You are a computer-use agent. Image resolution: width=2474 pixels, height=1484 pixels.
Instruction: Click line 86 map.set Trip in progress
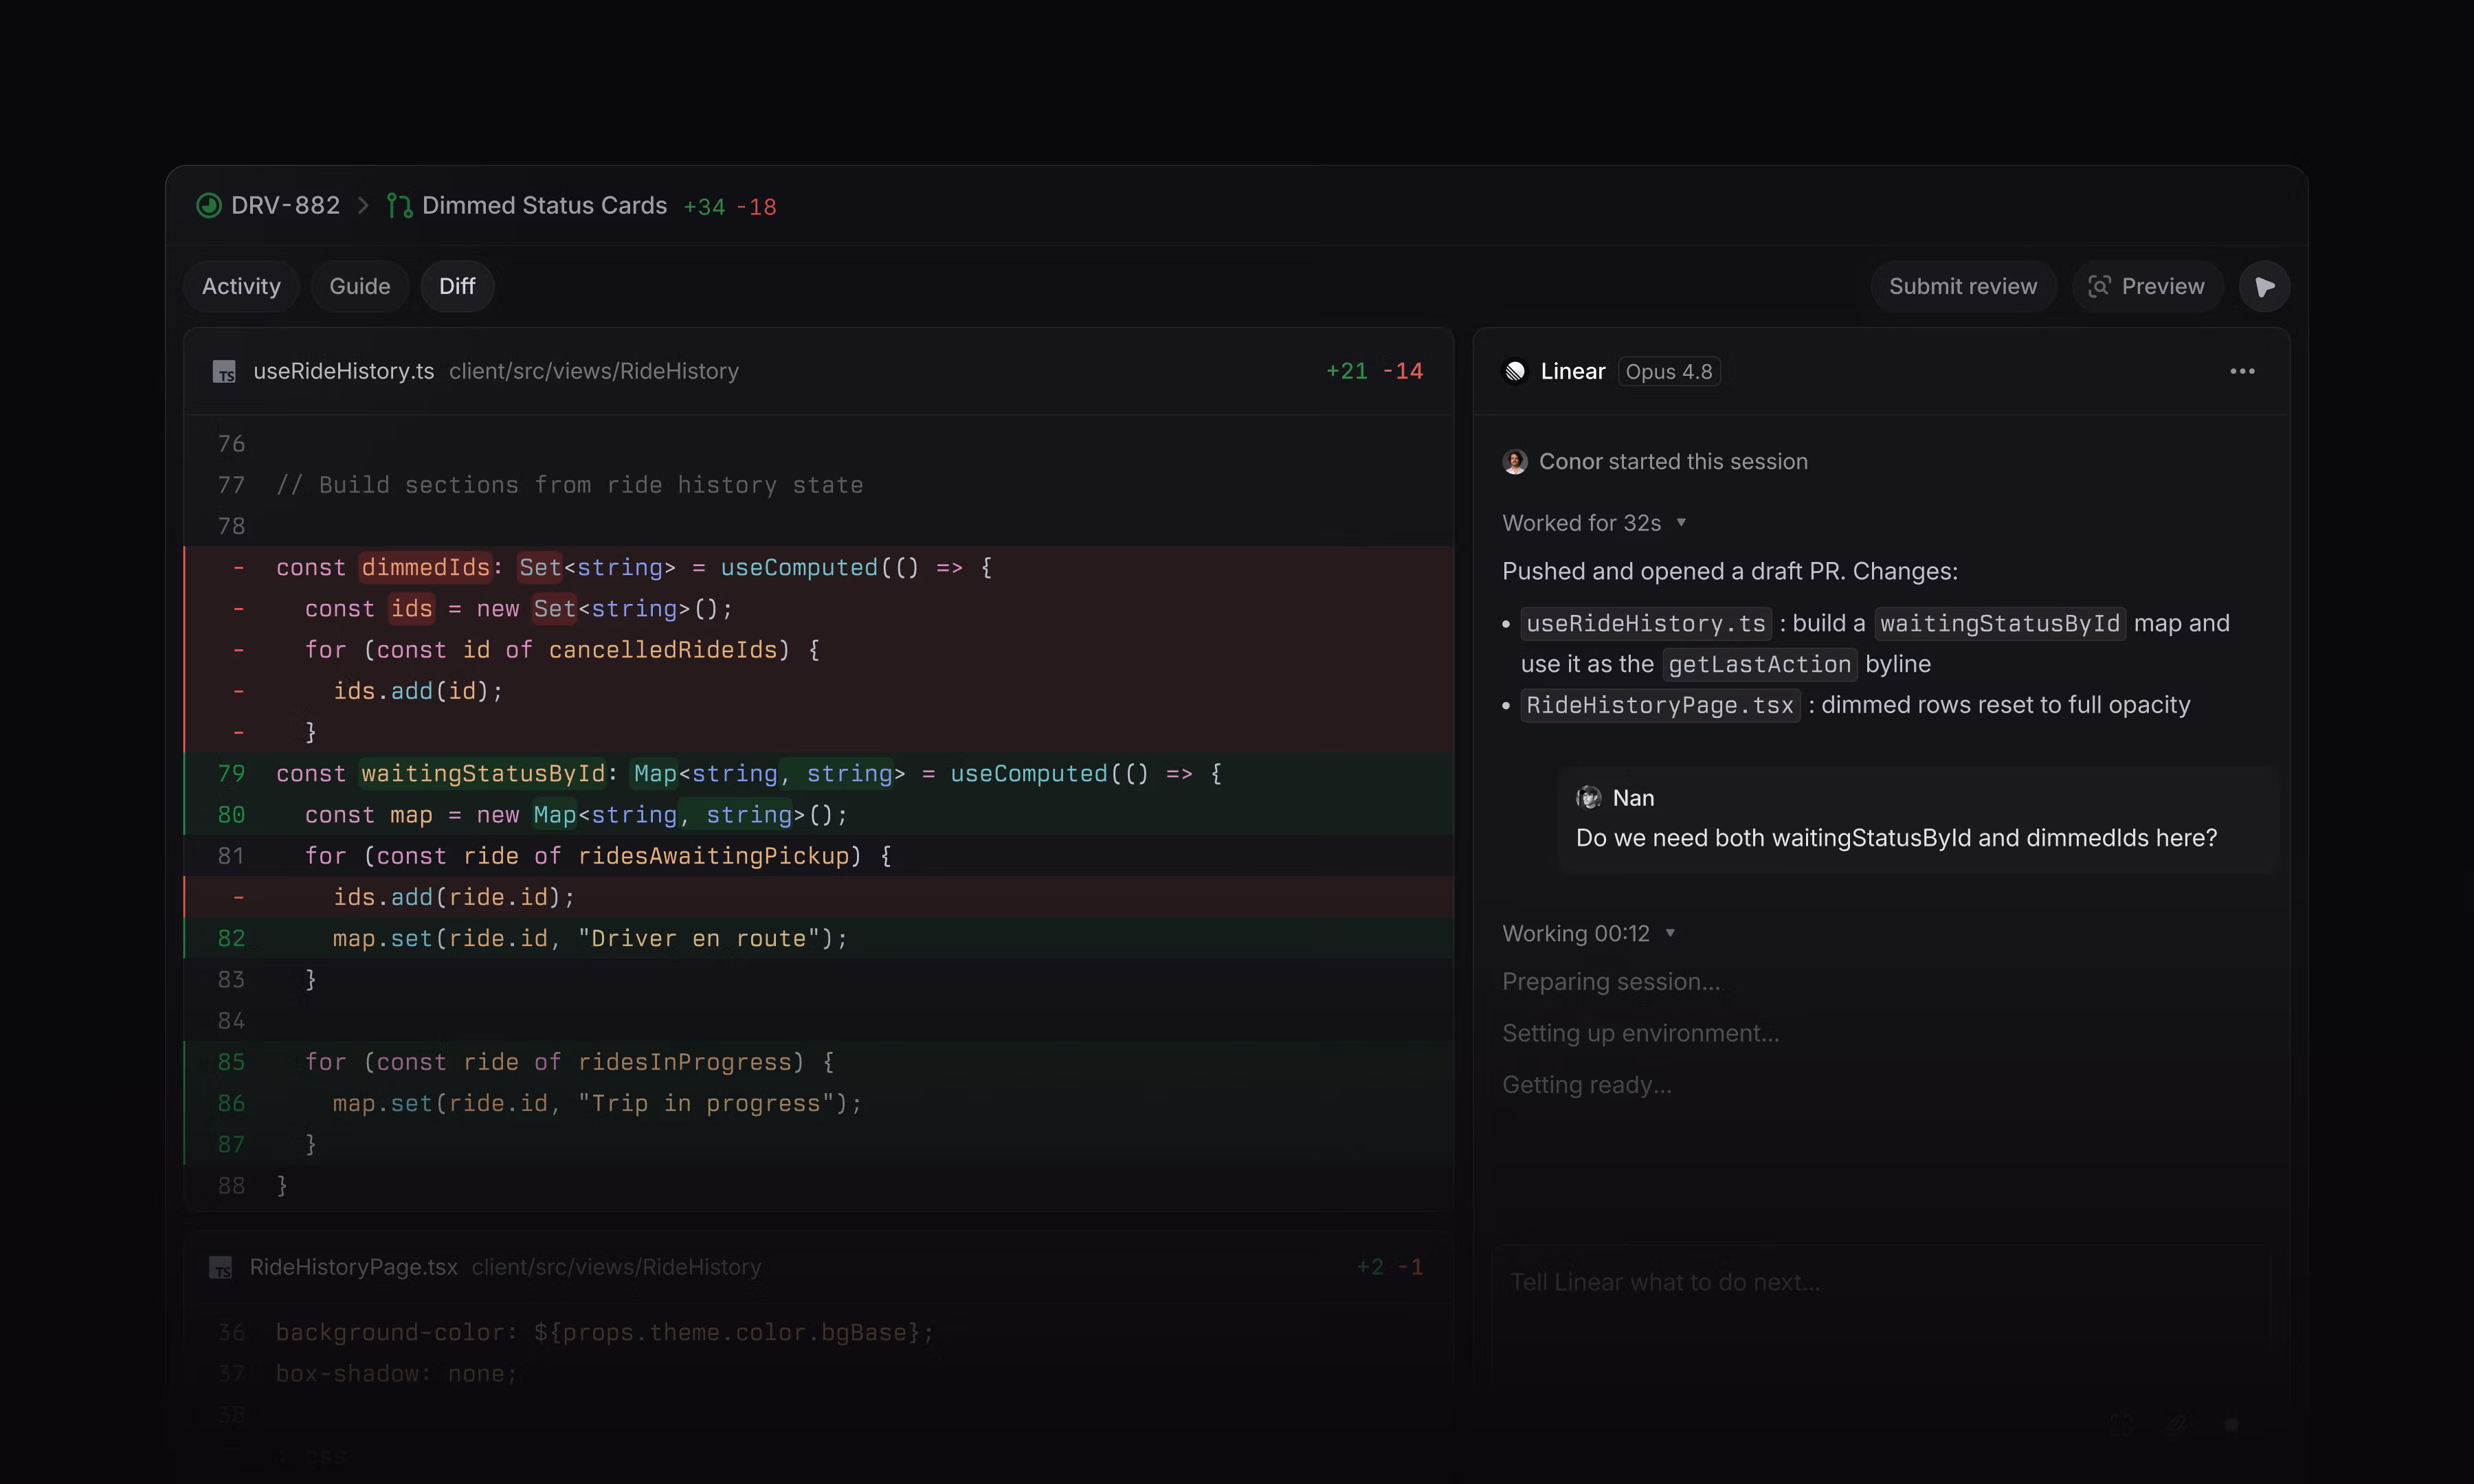818,1104
